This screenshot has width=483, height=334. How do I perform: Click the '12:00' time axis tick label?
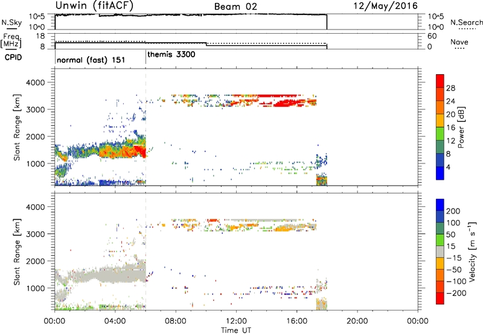tap(236, 321)
